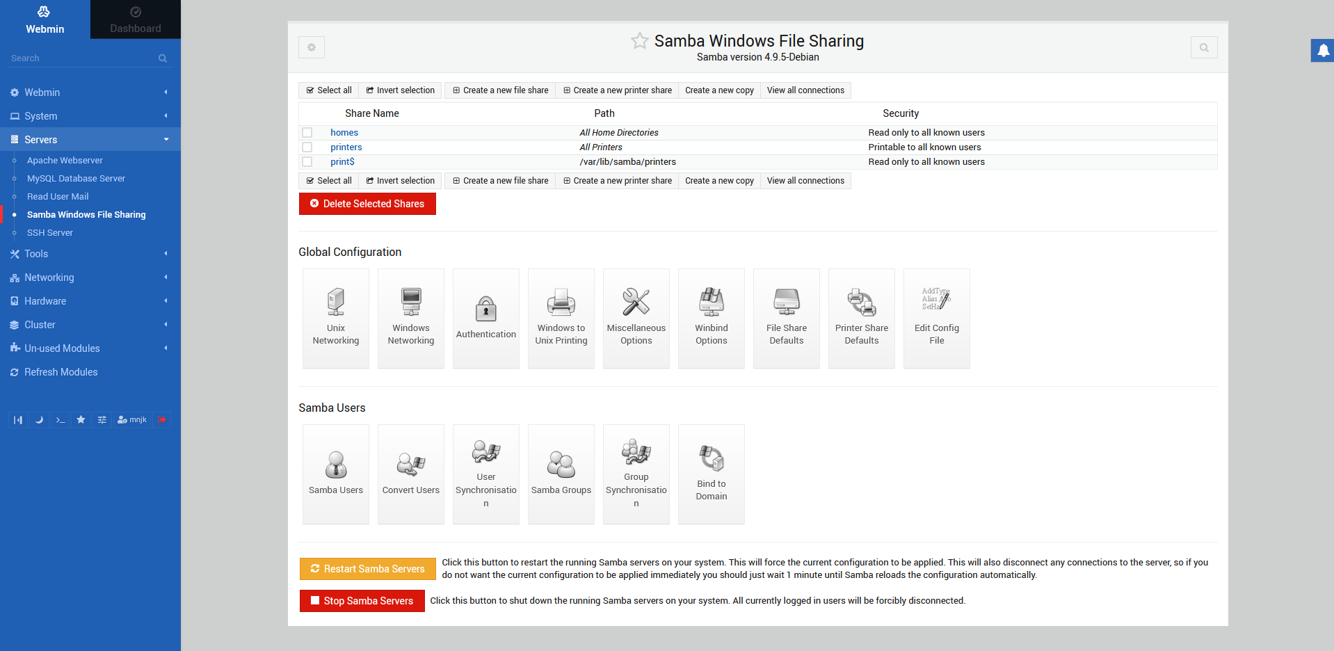Click Stop Samba Servers button
The width and height of the screenshot is (1334, 651).
362,601
